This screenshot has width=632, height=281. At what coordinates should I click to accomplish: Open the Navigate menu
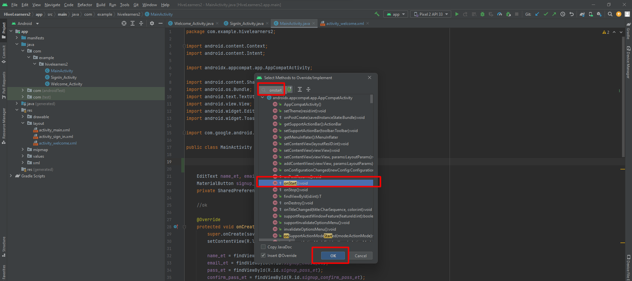coord(52,4)
